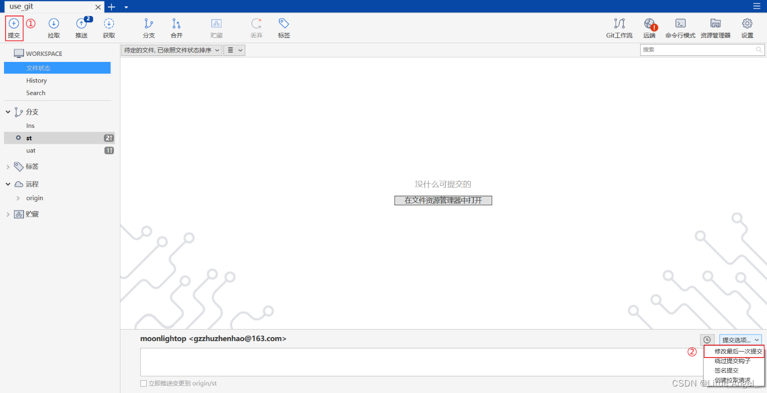The image size is (767, 393).
Task: Select 绕过提交钩子 menu option
Action: click(x=733, y=361)
